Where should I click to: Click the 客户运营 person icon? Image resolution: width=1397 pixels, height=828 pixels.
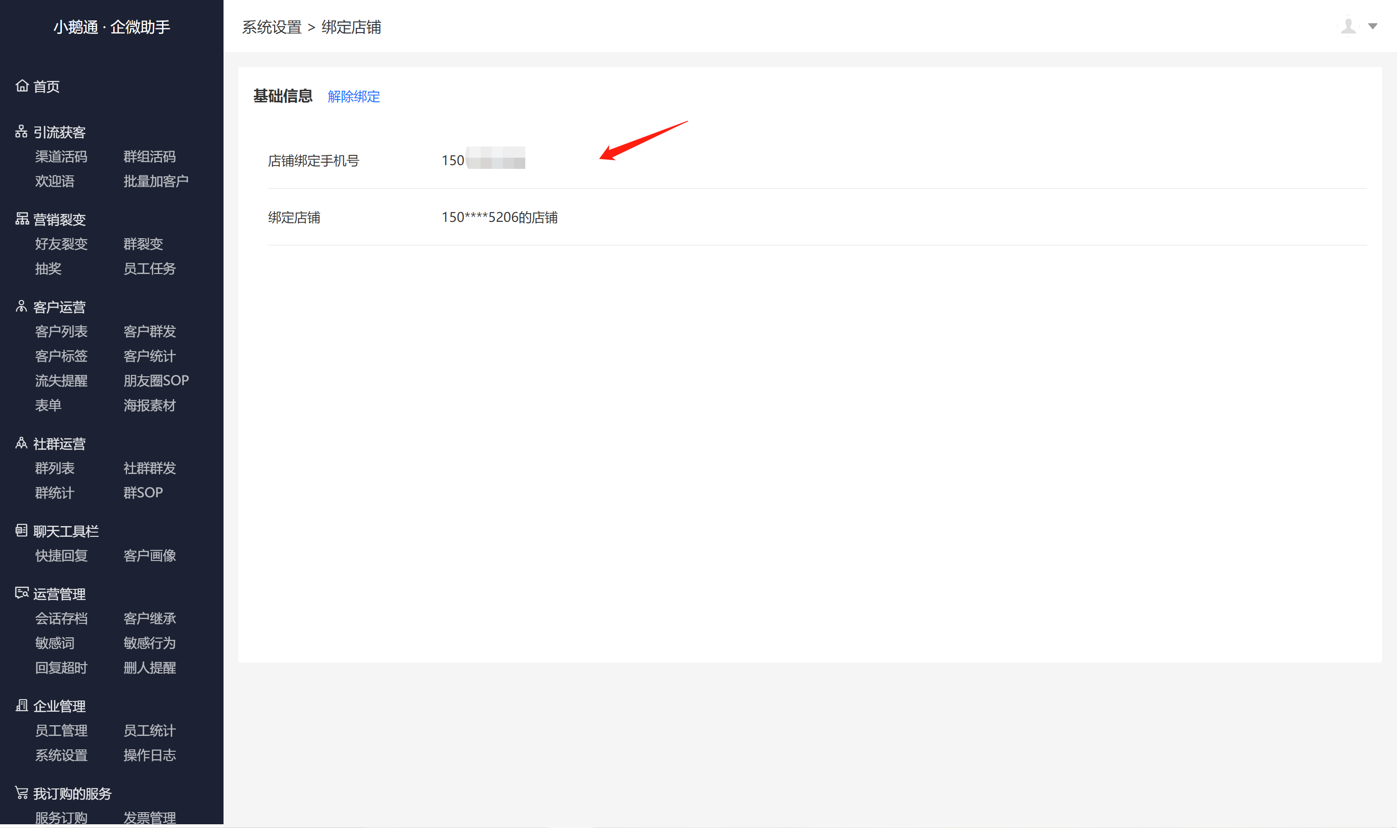[x=21, y=307]
